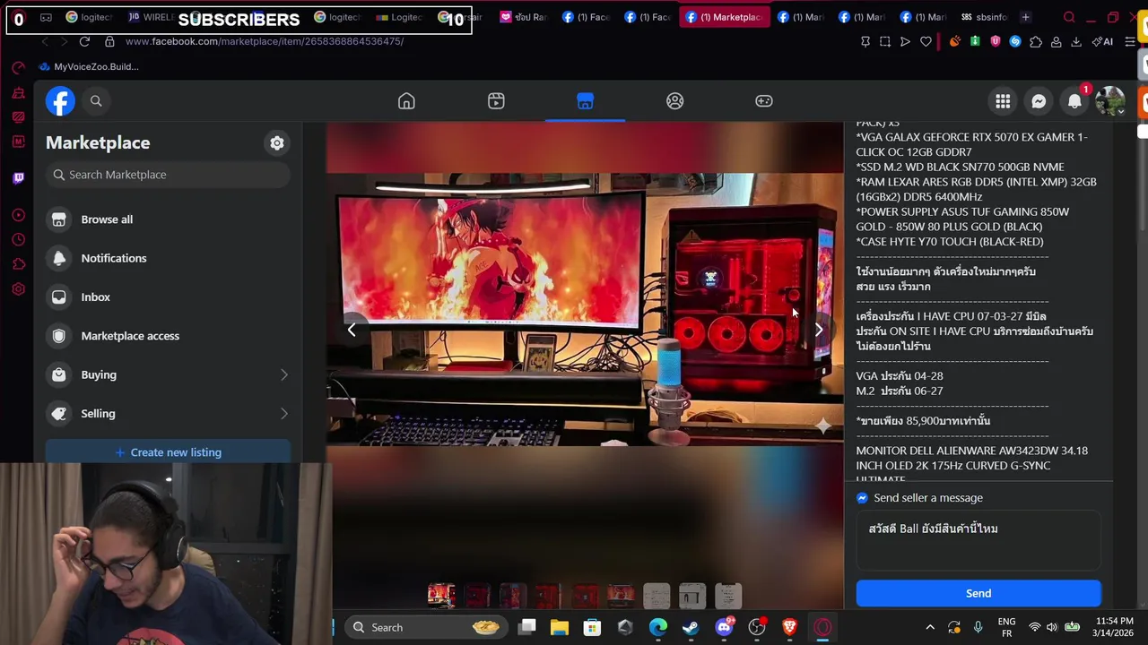The height and width of the screenshot is (645, 1148).
Task: Open the Messenger chat icon
Action: click(x=1039, y=101)
